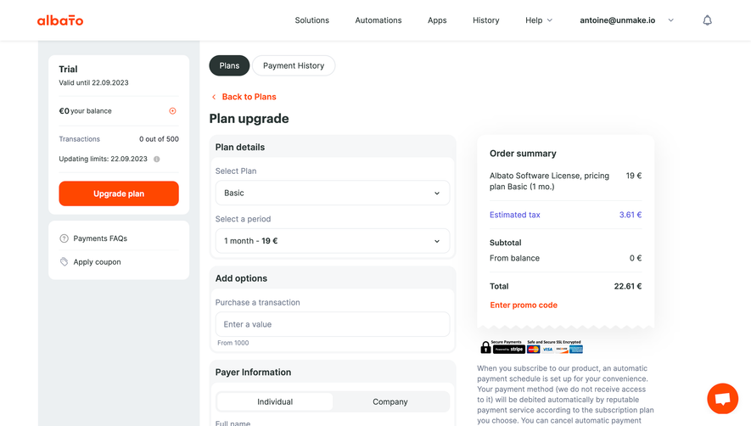Expand the Help dropdown menu
This screenshot has height=426, width=751.
pyautogui.click(x=539, y=20)
